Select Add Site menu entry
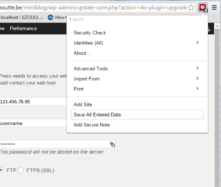 83,104
